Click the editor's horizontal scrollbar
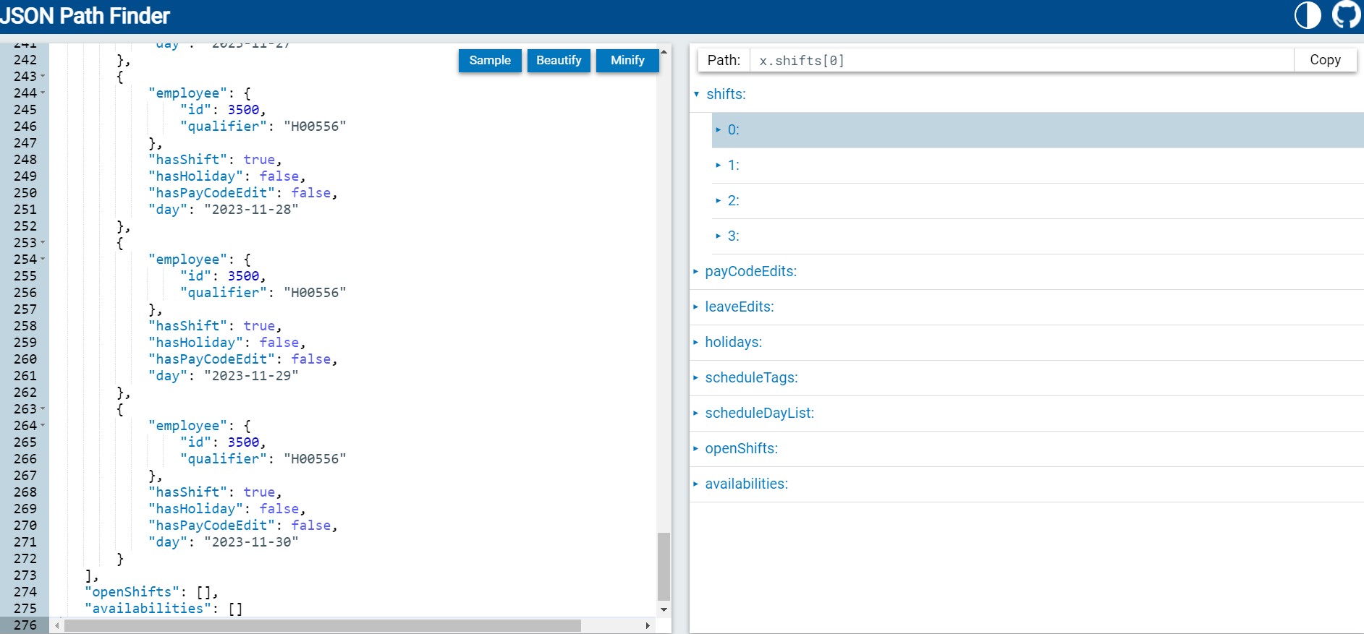 322,626
